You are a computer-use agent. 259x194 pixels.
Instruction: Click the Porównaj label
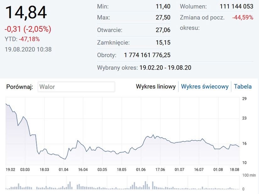pyautogui.click(x=19, y=87)
